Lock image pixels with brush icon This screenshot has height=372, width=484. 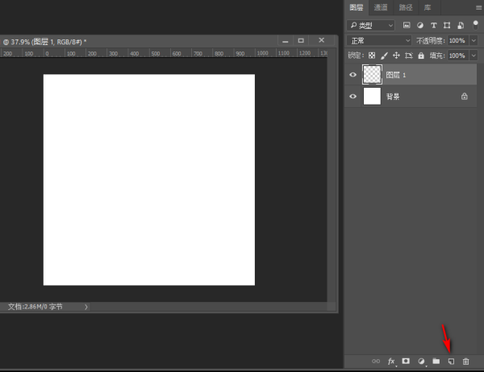[384, 56]
